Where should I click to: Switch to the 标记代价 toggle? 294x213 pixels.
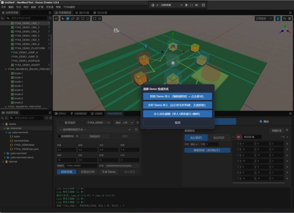pyautogui.click(x=219, y=138)
